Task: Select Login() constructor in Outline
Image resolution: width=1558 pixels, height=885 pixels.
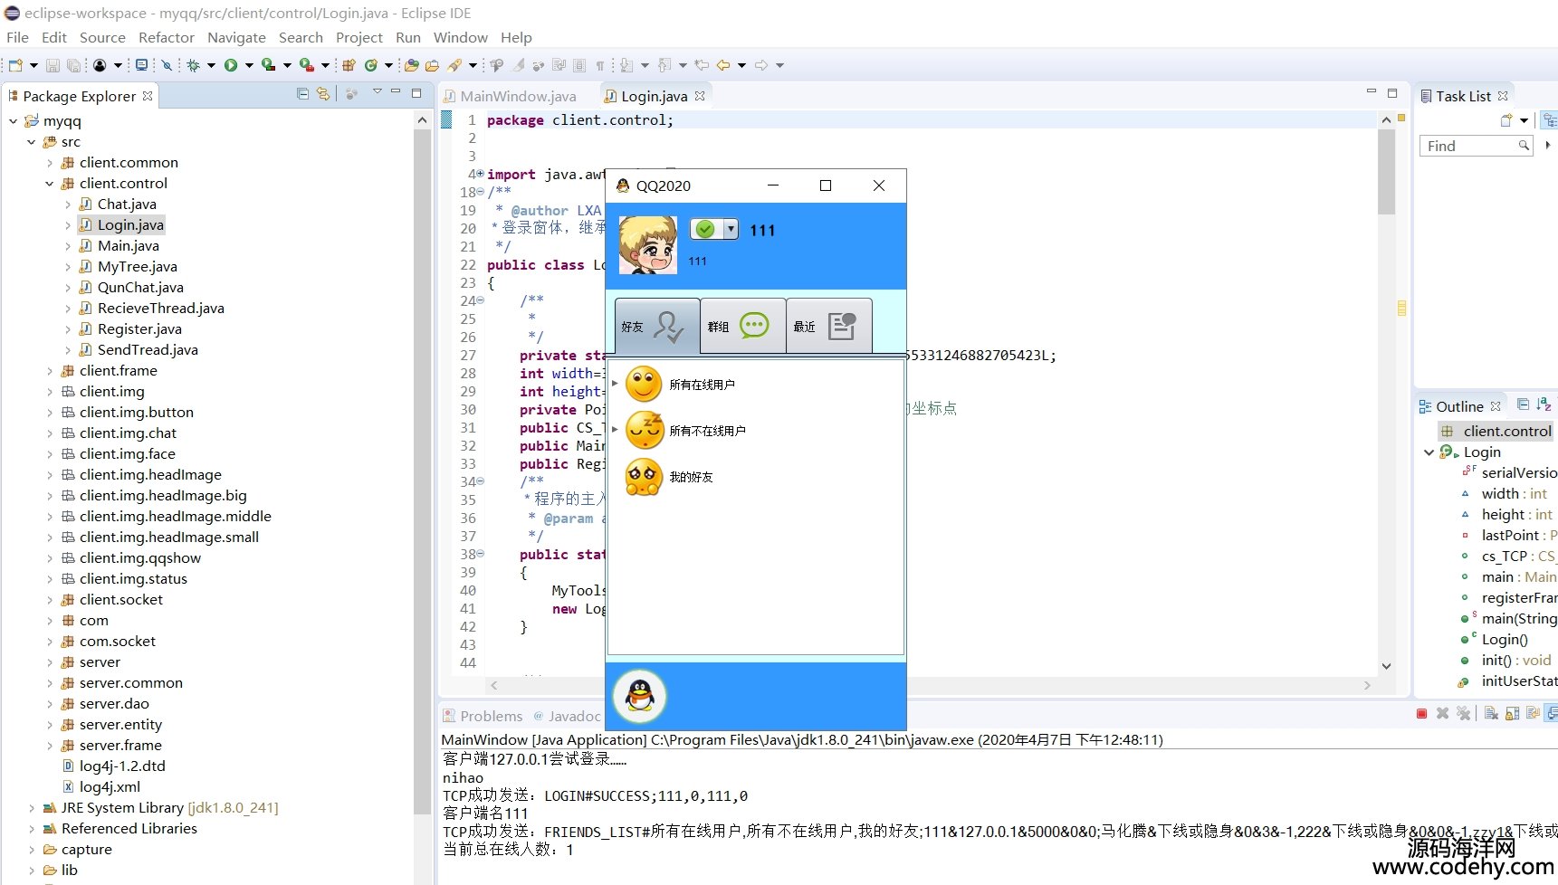Action: [x=1505, y=640]
